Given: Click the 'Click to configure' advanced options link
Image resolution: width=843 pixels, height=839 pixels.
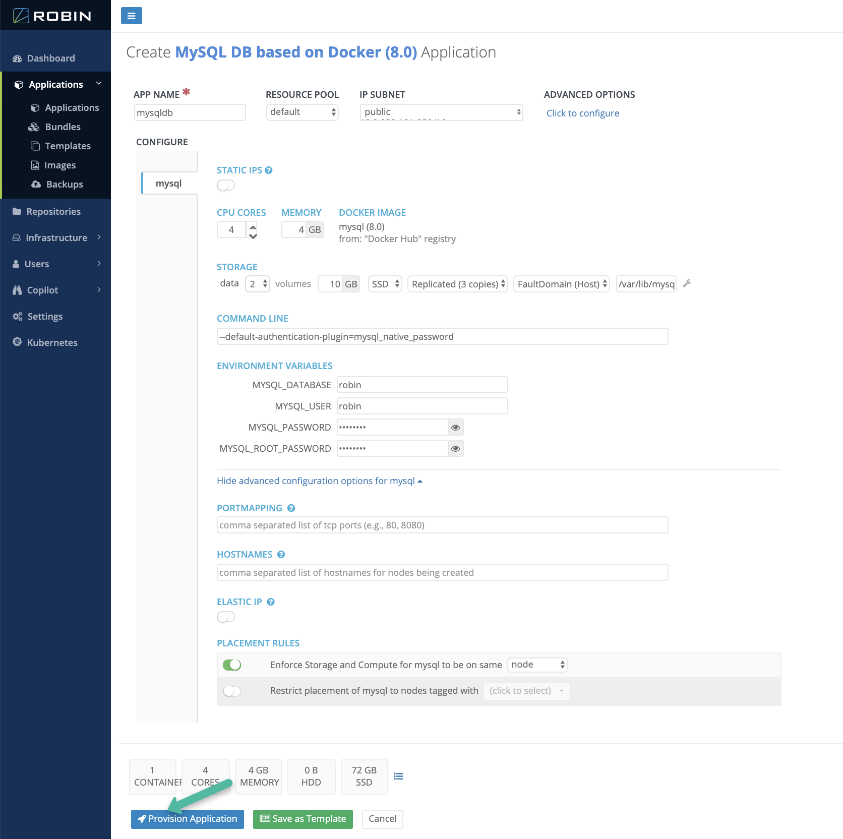Looking at the screenshot, I should tap(582, 113).
